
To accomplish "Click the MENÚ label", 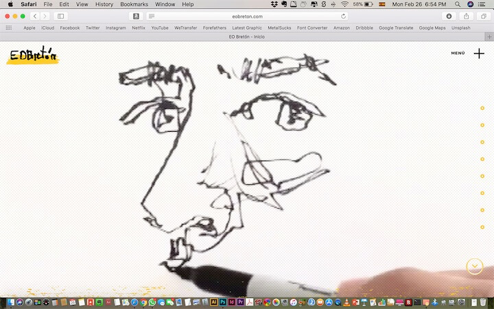I will point(458,53).
